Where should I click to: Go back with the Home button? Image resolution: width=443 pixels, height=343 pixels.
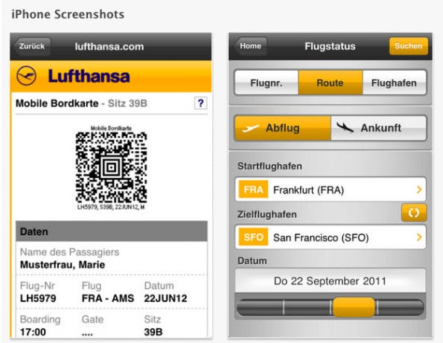click(x=250, y=46)
